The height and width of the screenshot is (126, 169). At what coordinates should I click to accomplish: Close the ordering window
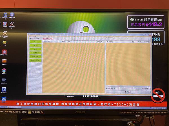click(150, 35)
